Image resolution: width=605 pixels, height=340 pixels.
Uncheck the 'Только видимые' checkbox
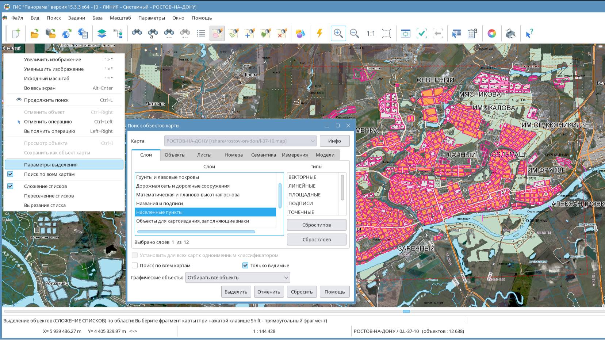[245, 265]
